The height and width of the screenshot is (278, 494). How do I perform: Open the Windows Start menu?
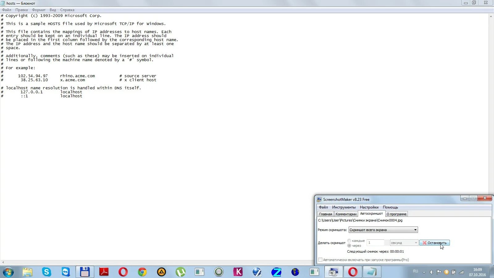pyautogui.click(x=8, y=272)
